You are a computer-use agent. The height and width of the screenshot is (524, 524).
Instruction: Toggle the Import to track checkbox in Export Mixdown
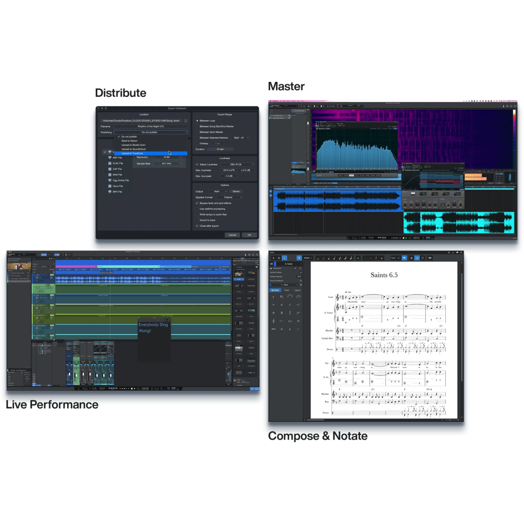pos(197,220)
